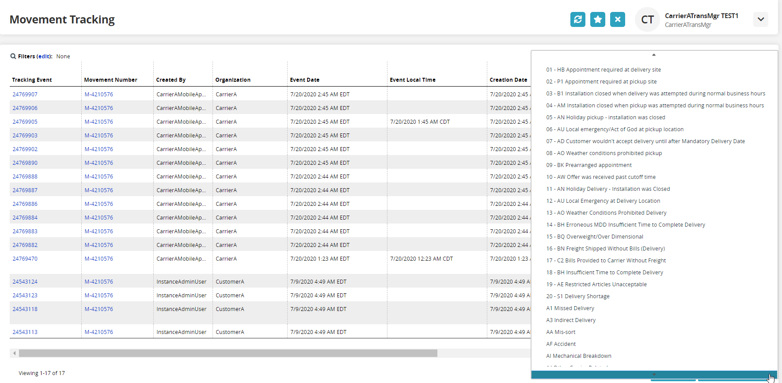Click the refresh icon in the header
782x383 pixels.
[x=578, y=19]
